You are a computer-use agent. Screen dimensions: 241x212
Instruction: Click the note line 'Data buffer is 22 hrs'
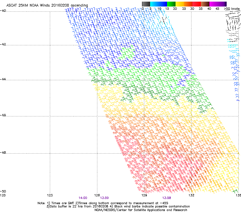[x=118, y=206]
